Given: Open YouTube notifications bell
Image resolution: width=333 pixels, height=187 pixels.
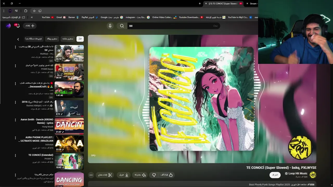Looking at the screenshot, I should pyautogui.click(x=17, y=25).
